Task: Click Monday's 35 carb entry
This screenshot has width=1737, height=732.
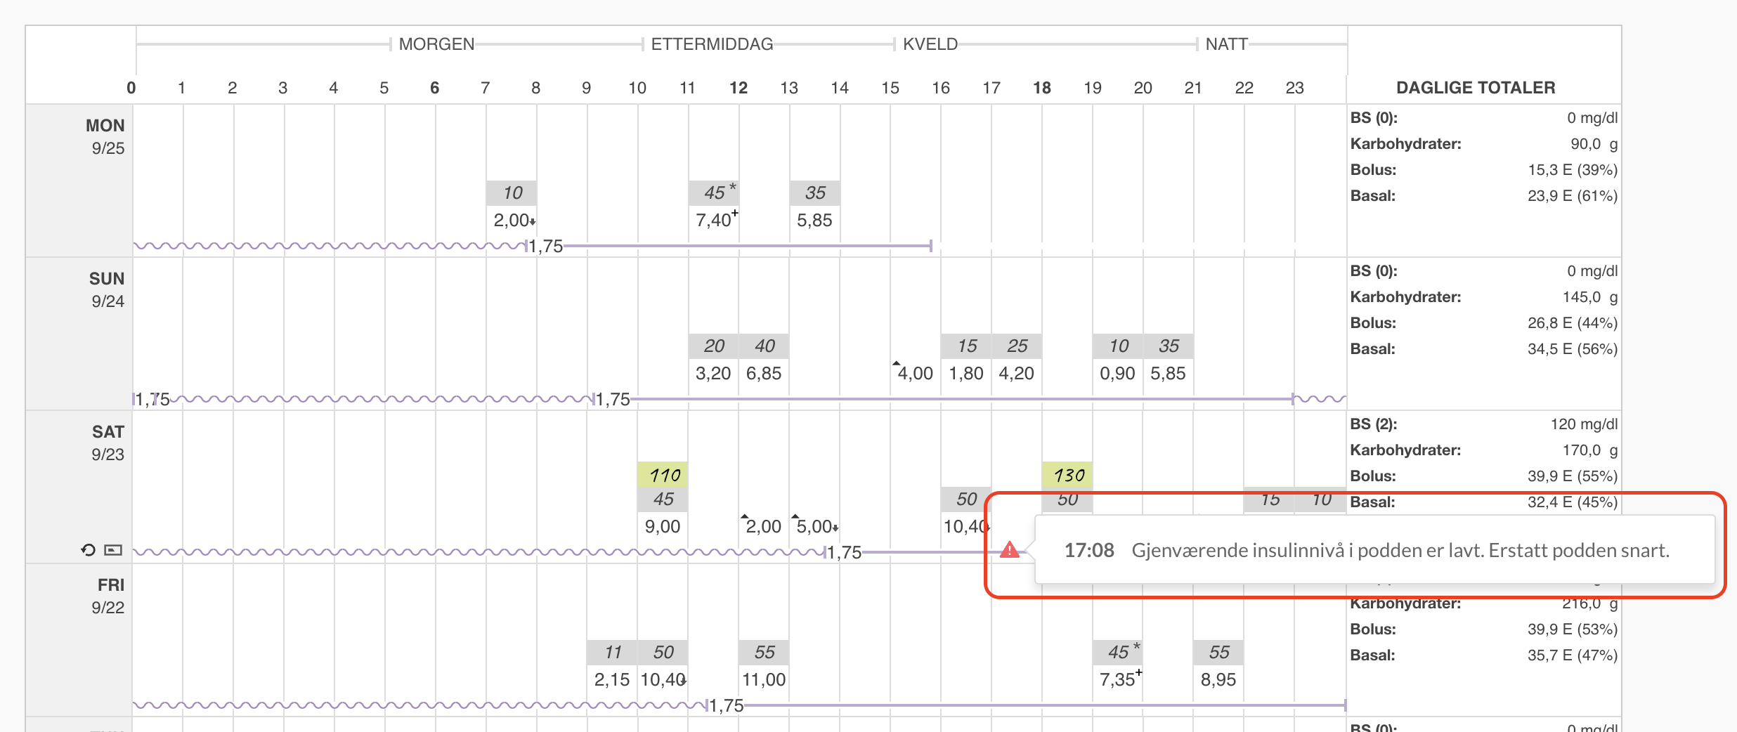Action: coord(815,192)
